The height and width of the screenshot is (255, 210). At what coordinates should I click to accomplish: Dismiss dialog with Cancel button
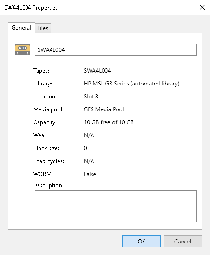[x=183, y=241]
